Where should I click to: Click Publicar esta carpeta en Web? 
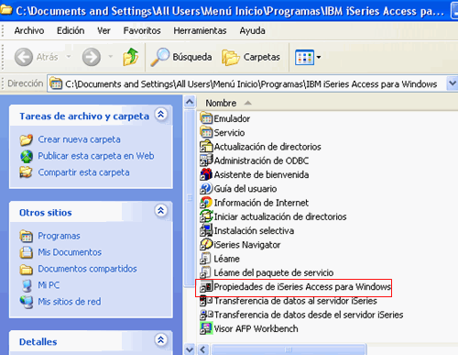(x=96, y=156)
